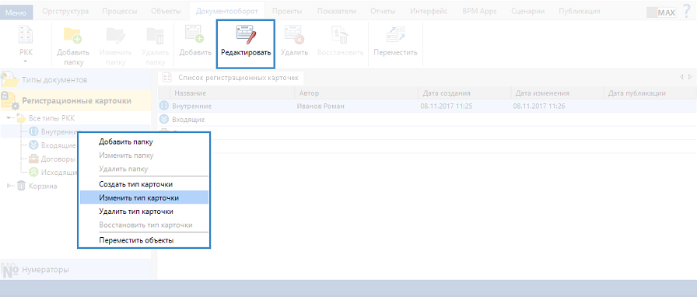Select the Входящие row in the list
Viewport: 697px width, 297px height.
pos(427,120)
